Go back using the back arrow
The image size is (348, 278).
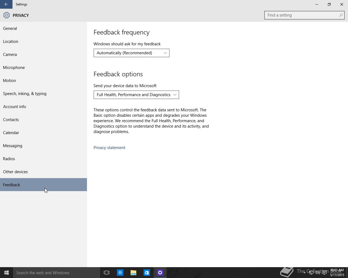pos(6,4)
